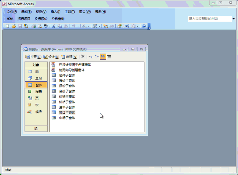
Task: Click the blue Help question icon
Action: [144, 26]
